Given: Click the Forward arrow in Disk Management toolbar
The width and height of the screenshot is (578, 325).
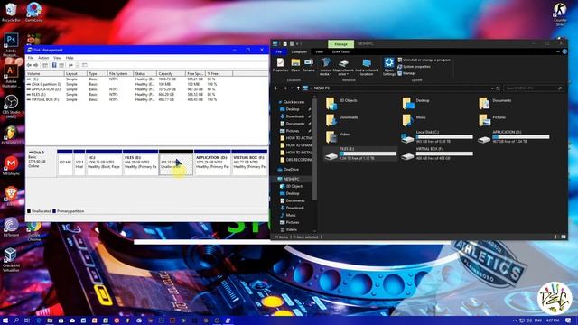Looking at the screenshot, I should [36, 65].
